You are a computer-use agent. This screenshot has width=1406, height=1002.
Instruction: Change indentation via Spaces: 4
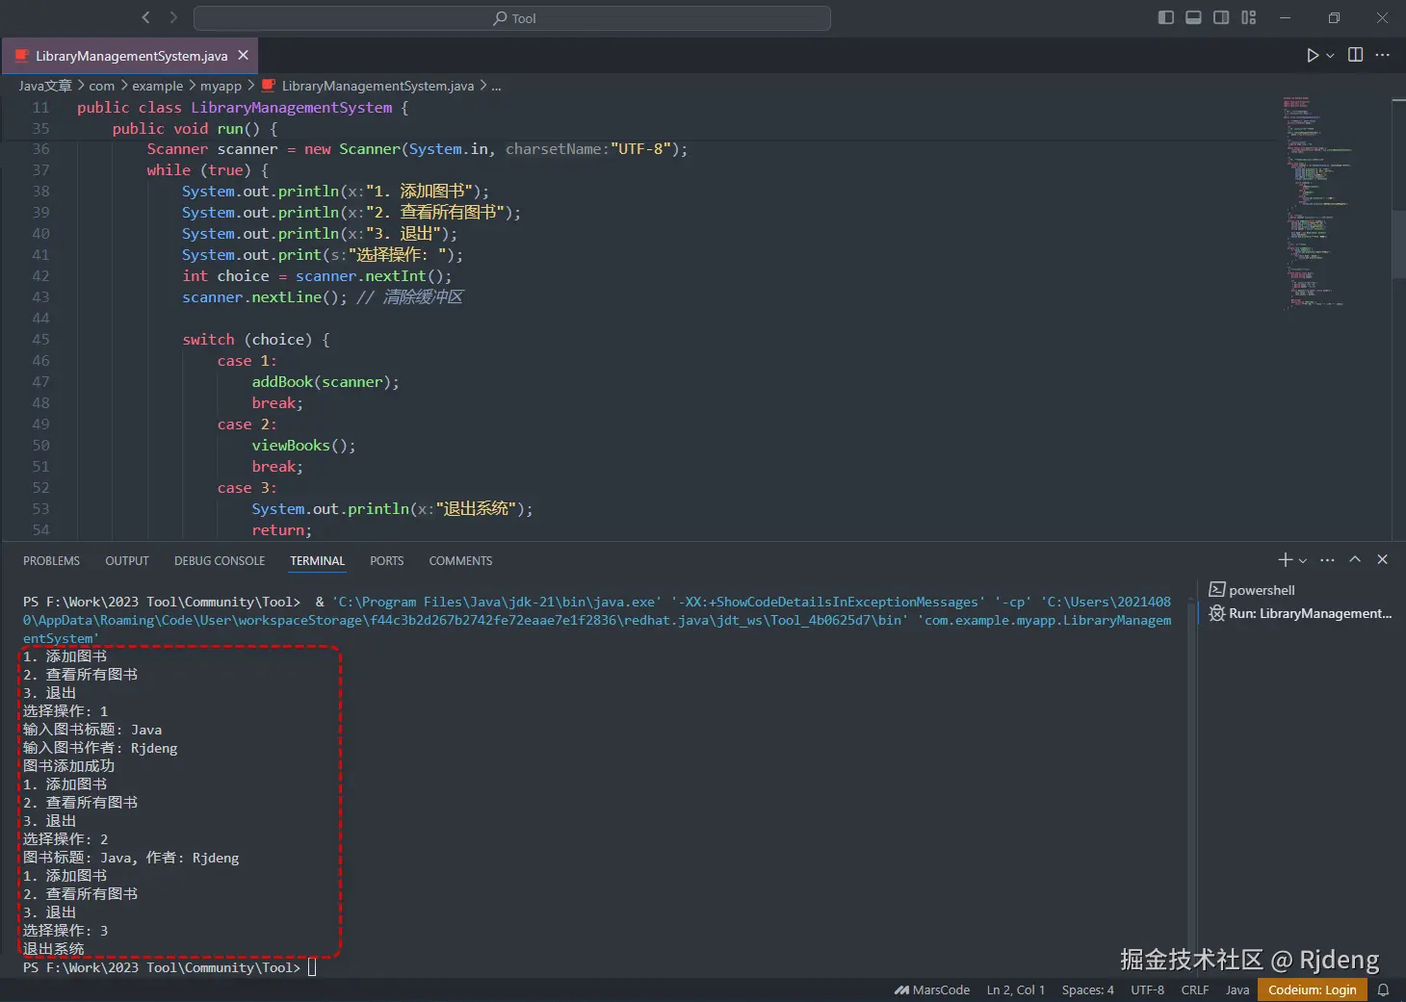tap(1088, 989)
